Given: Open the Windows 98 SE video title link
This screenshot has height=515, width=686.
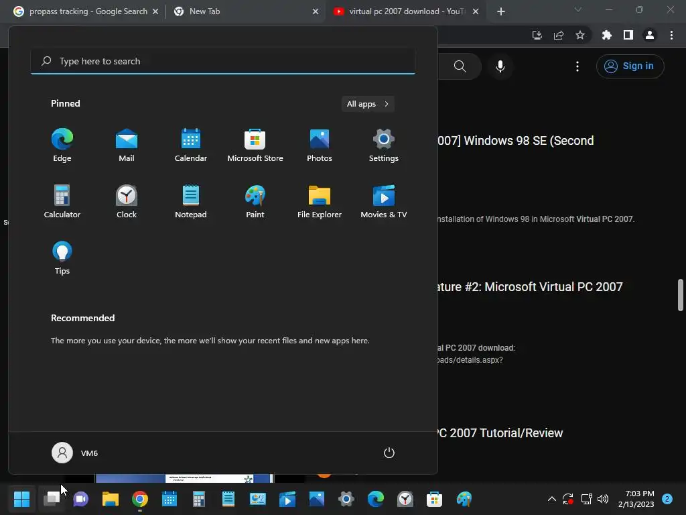Looking at the screenshot, I should (517, 141).
